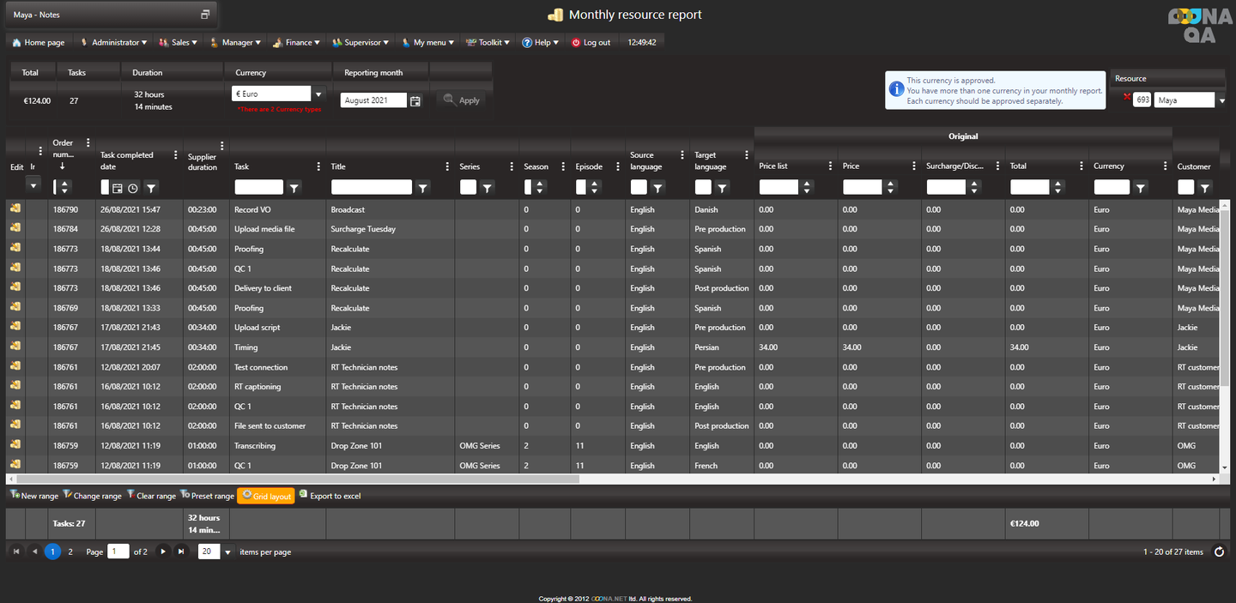Open the Finance menu
1236x603 pixels.
click(x=297, y=42)
